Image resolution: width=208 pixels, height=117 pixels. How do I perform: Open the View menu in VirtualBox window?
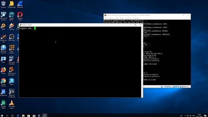pos(117,18)
